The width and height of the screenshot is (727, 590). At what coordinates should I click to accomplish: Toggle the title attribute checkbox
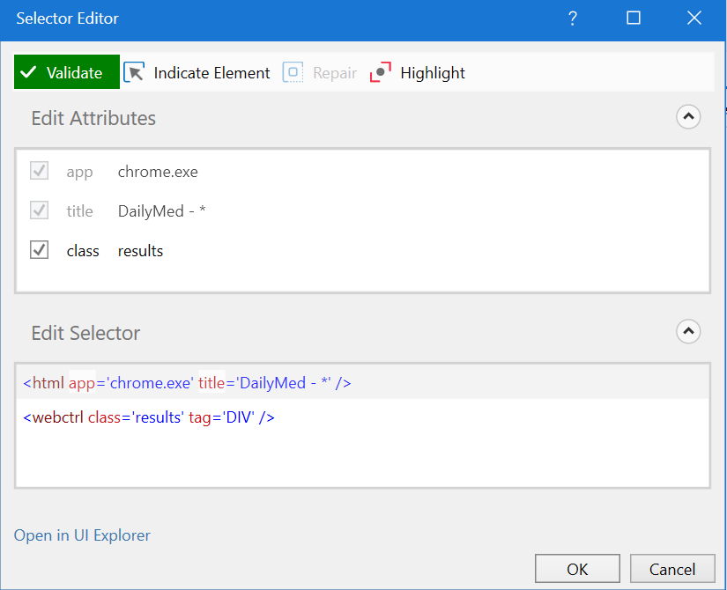(39, 210)
